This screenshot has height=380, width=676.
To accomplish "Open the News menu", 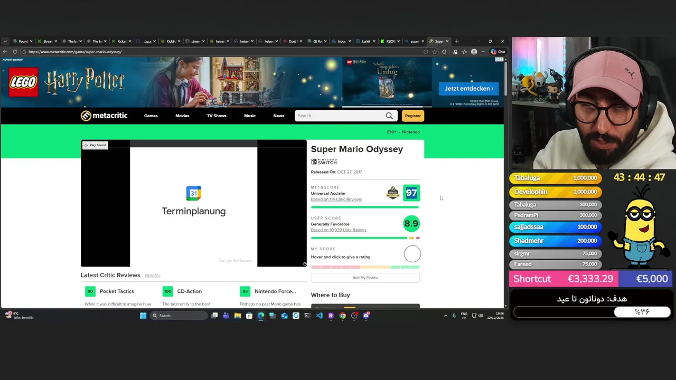I will point(279,116).
